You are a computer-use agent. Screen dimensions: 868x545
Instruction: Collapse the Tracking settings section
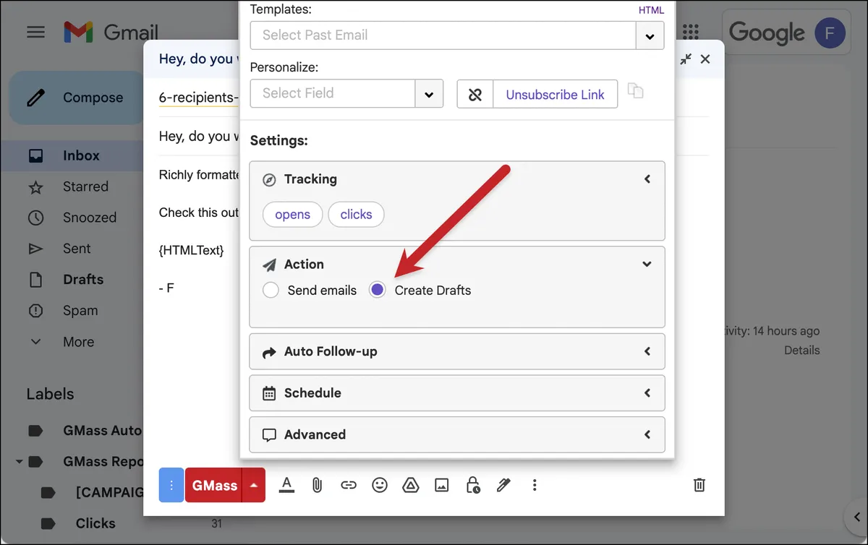[647, 179]
